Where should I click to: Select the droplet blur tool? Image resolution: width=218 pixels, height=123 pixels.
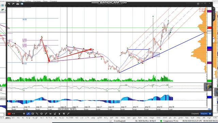59,114
